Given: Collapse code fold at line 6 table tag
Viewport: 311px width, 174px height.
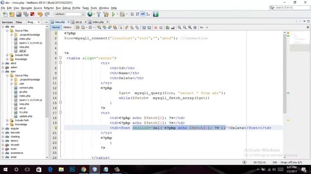Looking at the screenshot, I should [x=60, y=58].
